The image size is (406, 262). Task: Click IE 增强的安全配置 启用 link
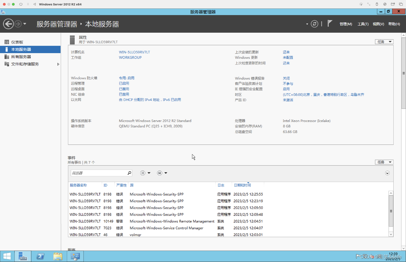coord(286,89)
